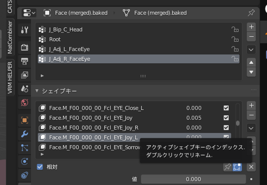Open the Particles properties tab
This screenshot has width=267, height=185.
tap(25, 148)
